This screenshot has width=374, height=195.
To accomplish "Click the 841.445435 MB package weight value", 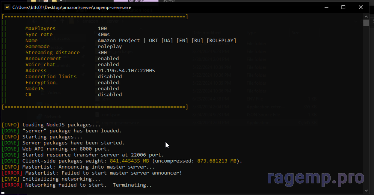I will (130, 161).
